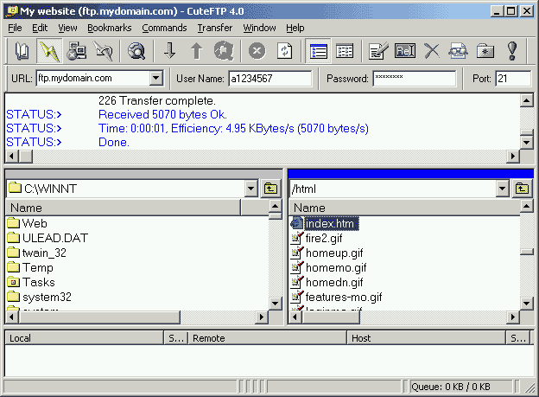Viewport: 539px width, 397px height.
Task: Expand the /html remote path dropdown
Action: [502, 189]
